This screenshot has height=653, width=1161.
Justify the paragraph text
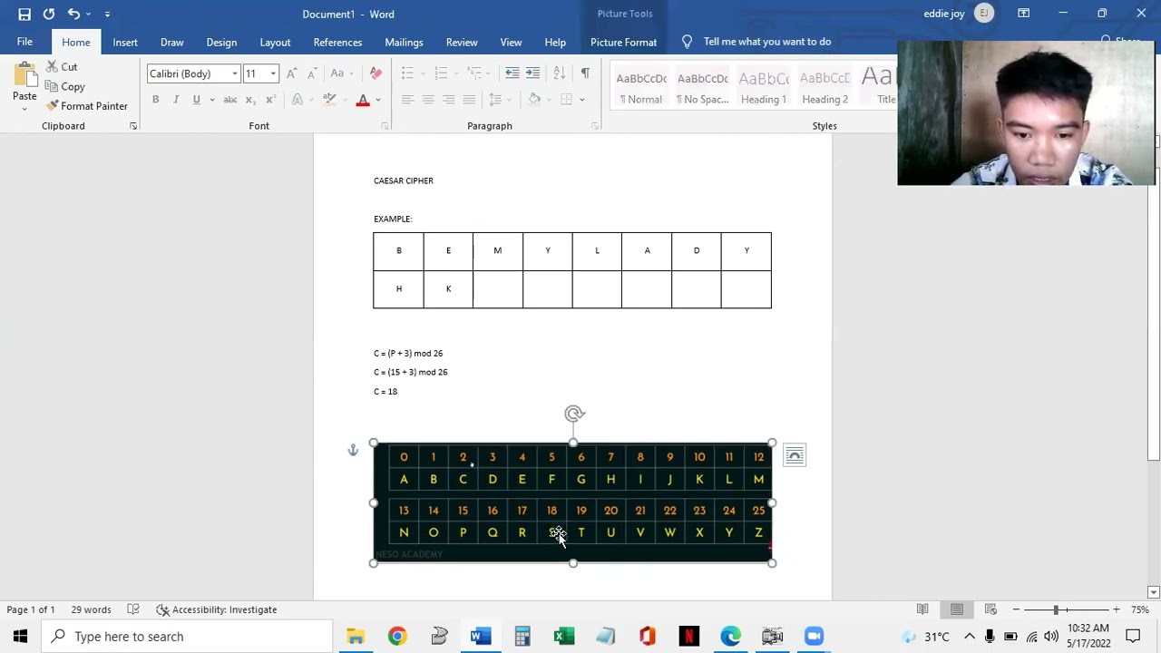point(469,100)
